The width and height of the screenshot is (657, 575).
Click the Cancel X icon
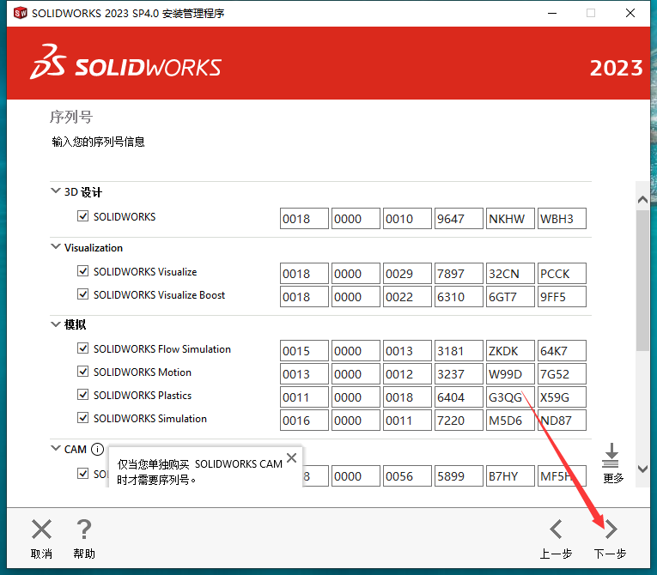(x=41, y=529)
